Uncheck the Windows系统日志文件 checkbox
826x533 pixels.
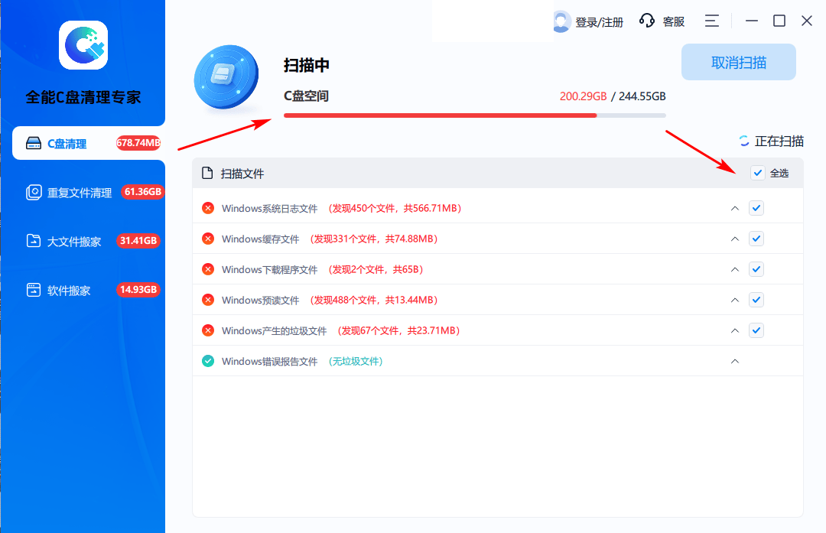(x=756, y=208)
